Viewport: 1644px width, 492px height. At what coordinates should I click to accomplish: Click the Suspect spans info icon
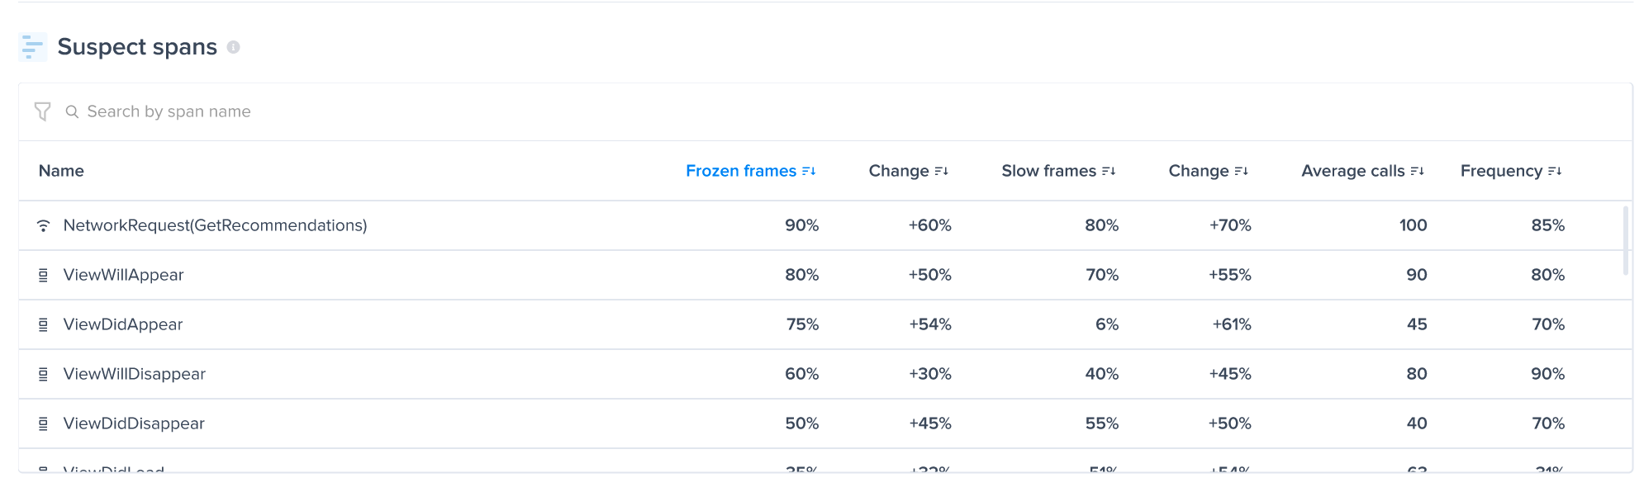[234, 47]
